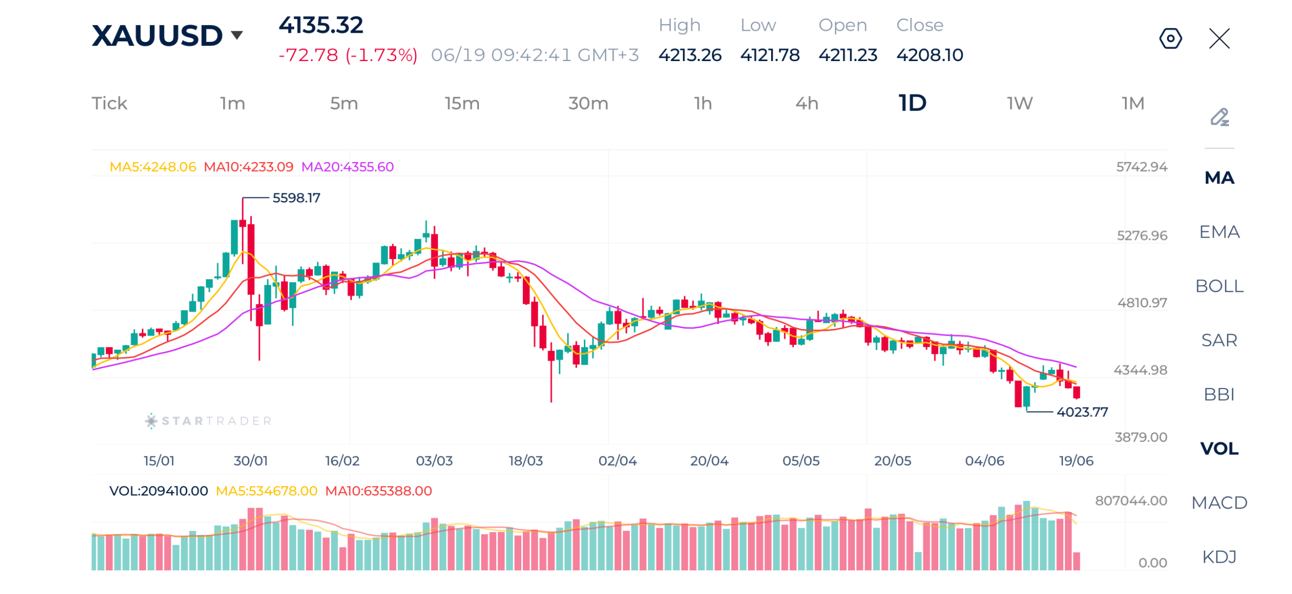
Task: Switch to the 1W timeframe tab
Action: (x=1019, y=103)
